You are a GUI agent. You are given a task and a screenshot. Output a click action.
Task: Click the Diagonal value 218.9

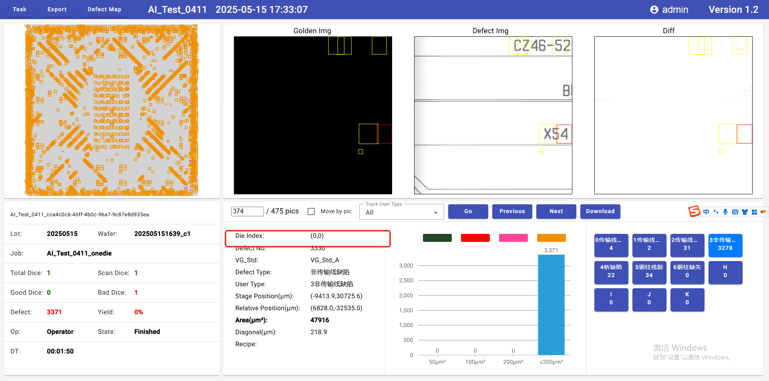point(319,332)
